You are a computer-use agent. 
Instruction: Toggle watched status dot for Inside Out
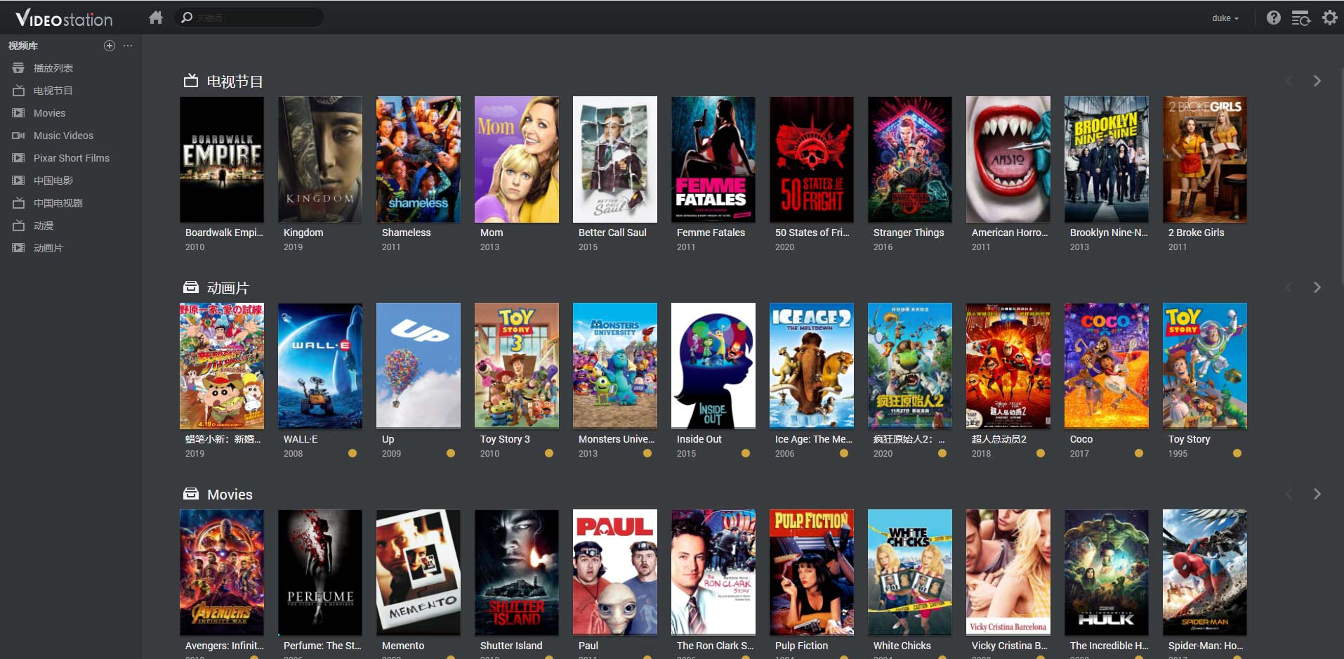(746, 453)
